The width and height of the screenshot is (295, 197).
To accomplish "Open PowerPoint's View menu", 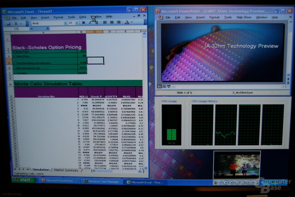I will click(188, 18).
